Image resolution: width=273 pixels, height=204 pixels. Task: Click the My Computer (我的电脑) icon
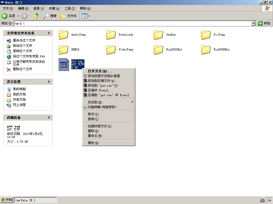[x=9, y=89]
